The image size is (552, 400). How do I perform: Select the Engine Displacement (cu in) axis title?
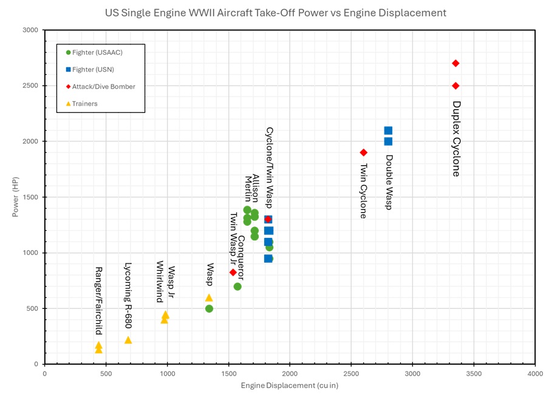coord(289,386)
